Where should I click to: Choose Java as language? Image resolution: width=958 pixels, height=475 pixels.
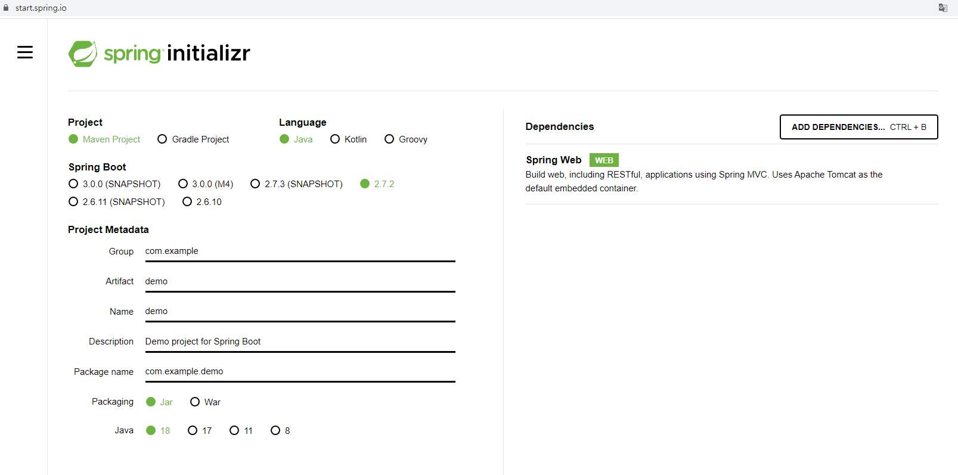click(x=296, y=139)
